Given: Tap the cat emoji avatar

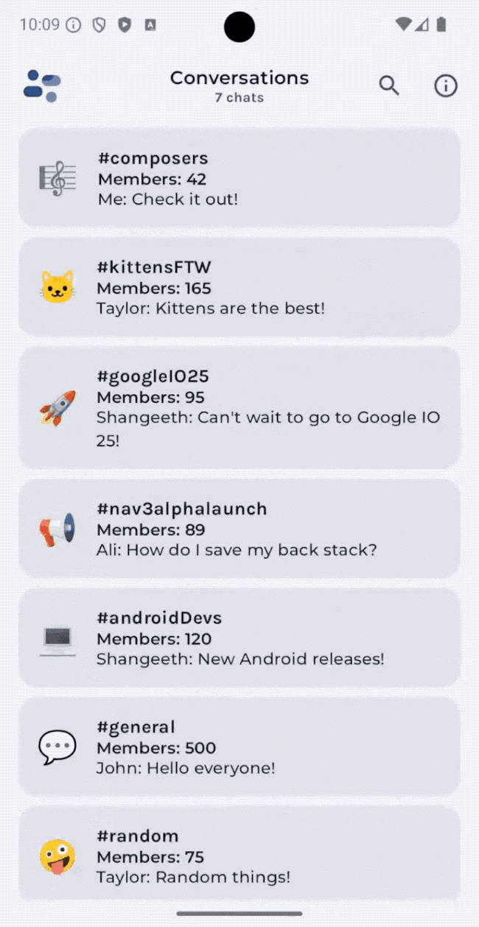Looking at the screenshot, I should point(57,288).
